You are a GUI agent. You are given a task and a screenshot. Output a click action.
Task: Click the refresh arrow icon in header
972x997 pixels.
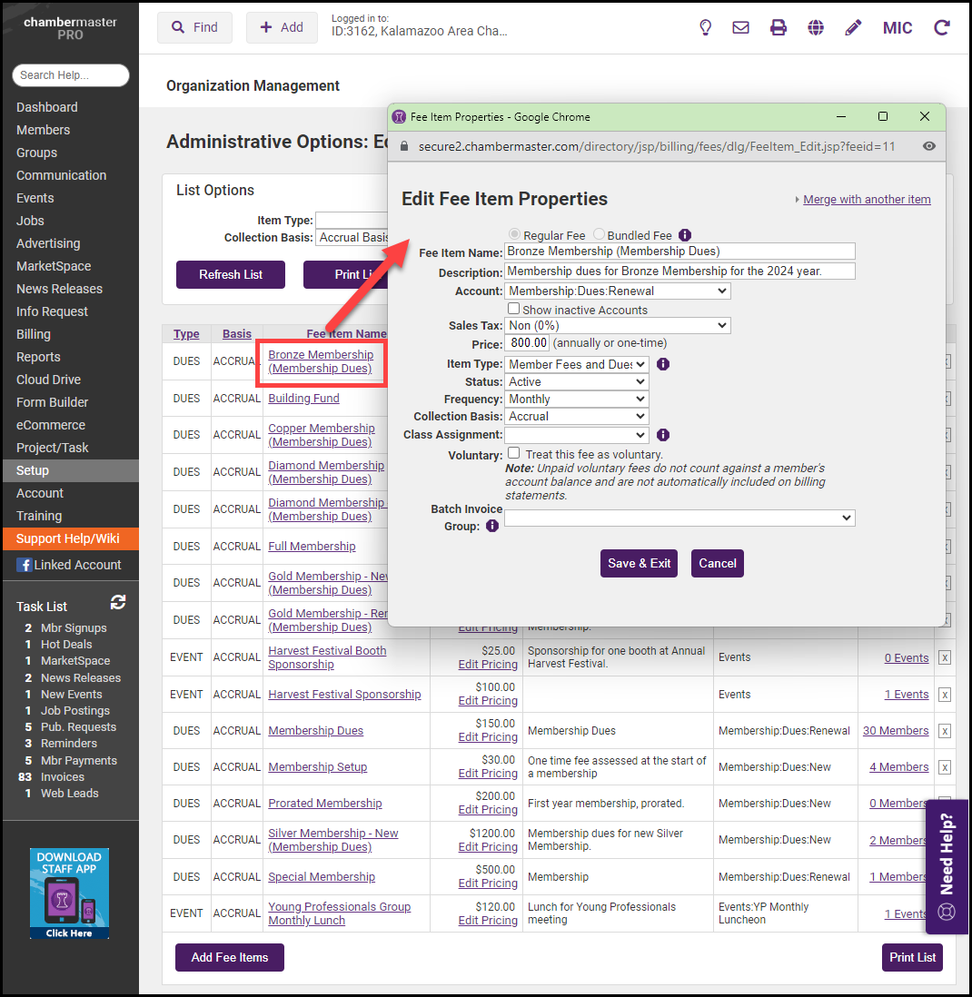pyautogui.click(x=942, y=27)
